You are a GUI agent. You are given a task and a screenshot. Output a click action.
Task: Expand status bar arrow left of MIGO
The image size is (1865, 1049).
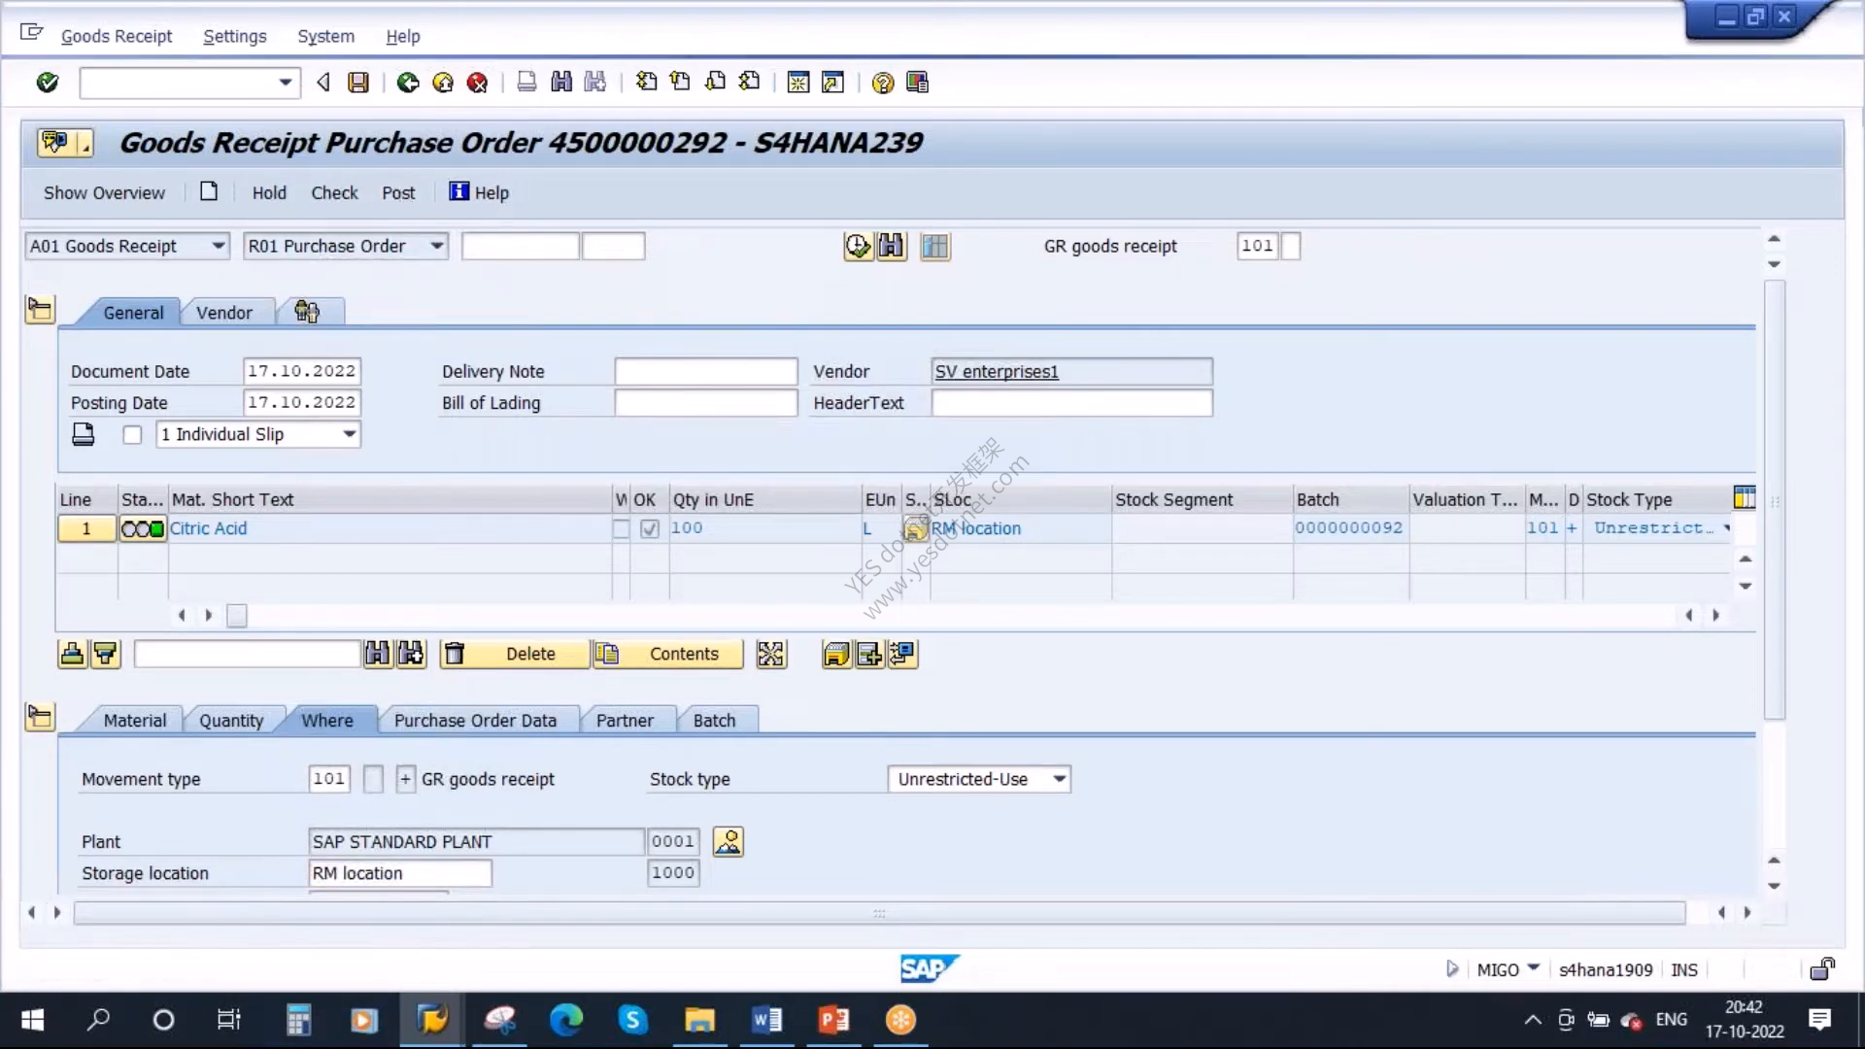click(1452, 968)
